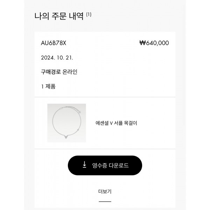Click the ₩ currency symbol in price
Image resolution: width=210 pixels, height=210 pixels.
coord(142,43)
